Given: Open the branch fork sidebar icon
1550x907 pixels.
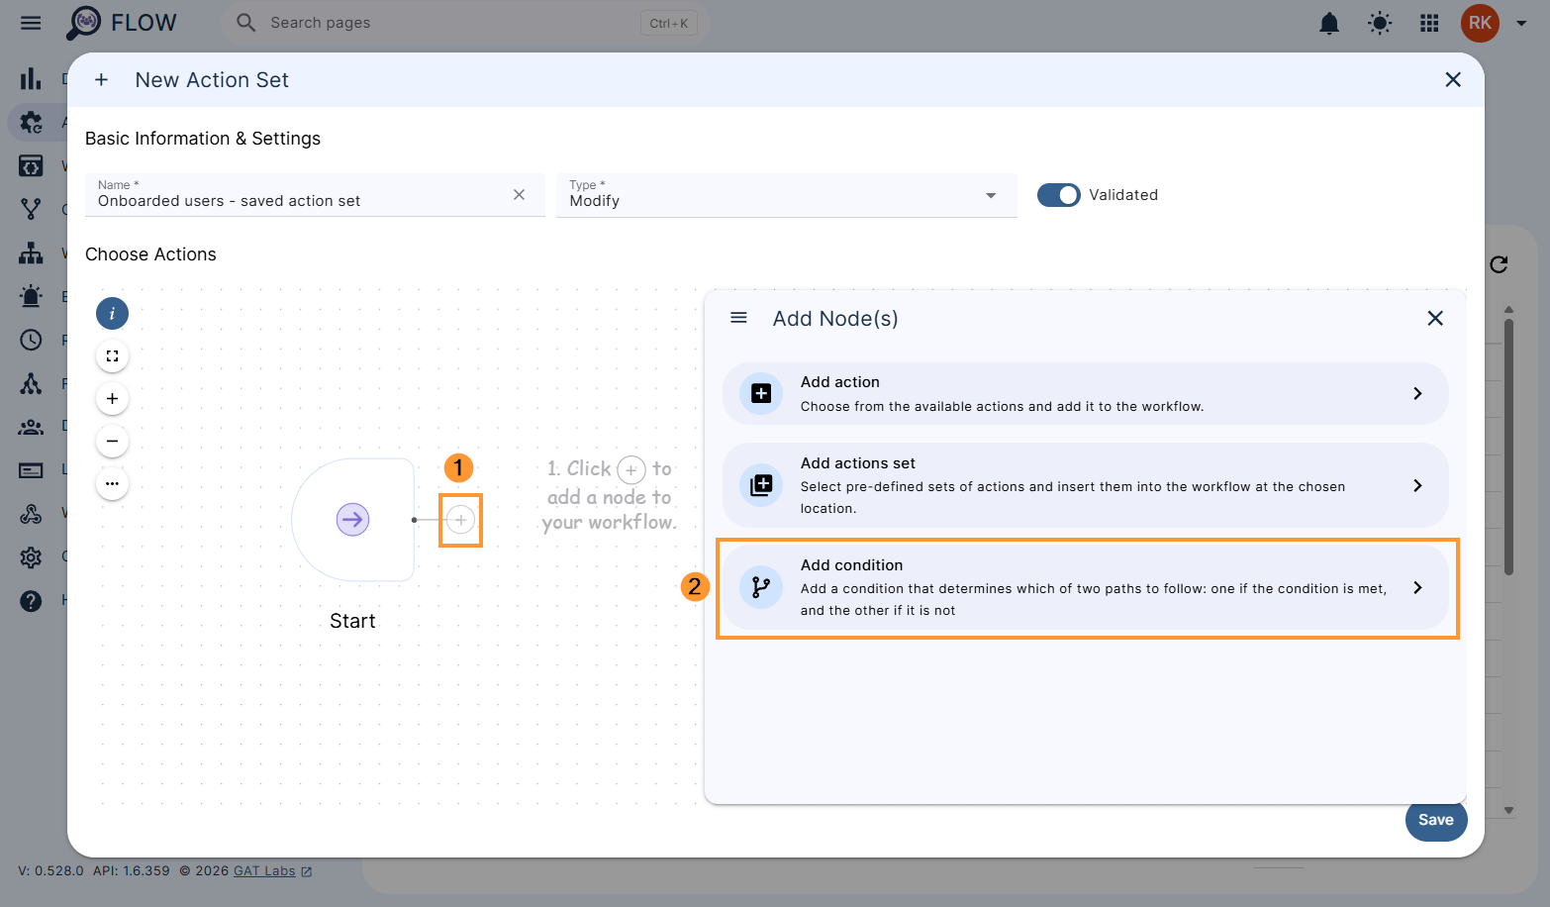Looking at the screenshot, I should 31,209.
